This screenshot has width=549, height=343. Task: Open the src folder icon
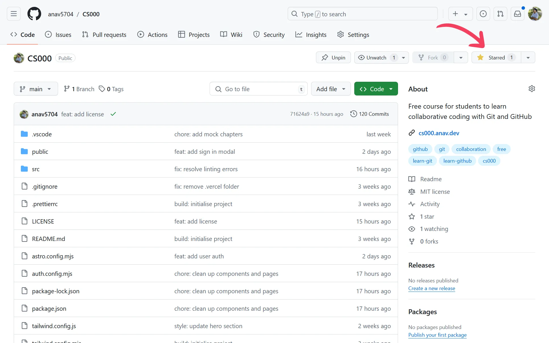pos(24,169)
